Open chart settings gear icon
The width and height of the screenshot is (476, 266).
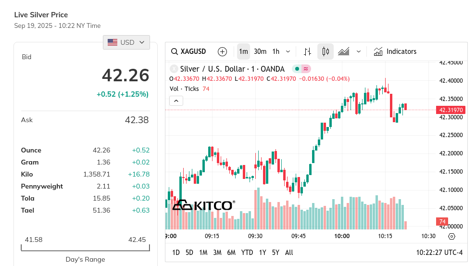[x=451, y=236]
